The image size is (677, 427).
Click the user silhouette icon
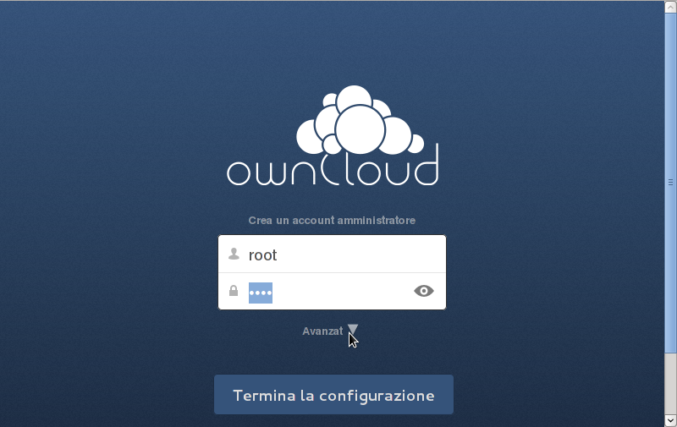tap(234, 254)
